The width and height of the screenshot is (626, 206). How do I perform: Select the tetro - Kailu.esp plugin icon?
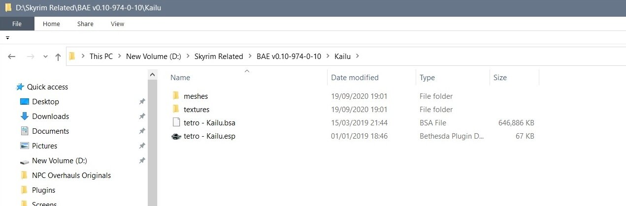(x=176, y=136)
